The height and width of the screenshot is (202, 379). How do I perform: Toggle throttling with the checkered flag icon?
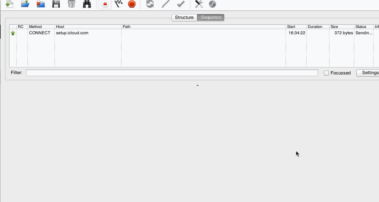tap(119, 4)
